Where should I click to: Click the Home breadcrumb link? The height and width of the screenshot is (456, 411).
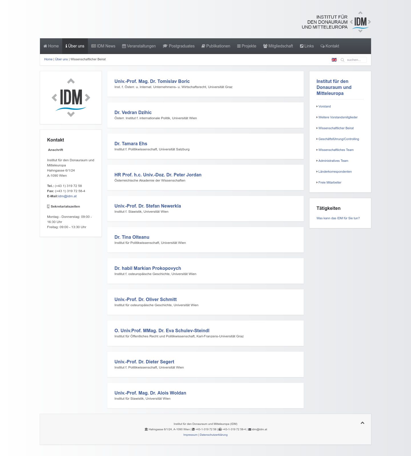pos(48,59)
